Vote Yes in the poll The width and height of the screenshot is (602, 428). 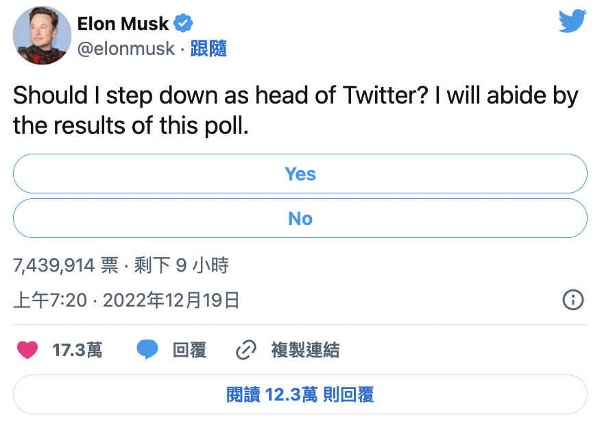pyautogui.click(x=300, y=174)
